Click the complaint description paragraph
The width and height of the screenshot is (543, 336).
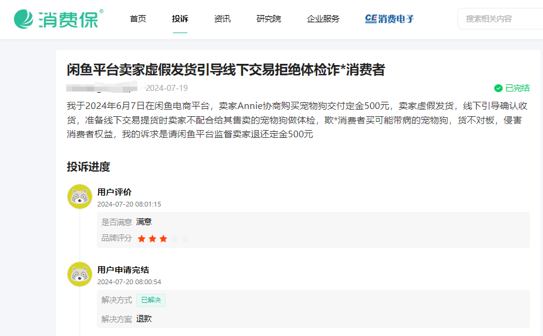pyautogui.click(x=297, y=120)
